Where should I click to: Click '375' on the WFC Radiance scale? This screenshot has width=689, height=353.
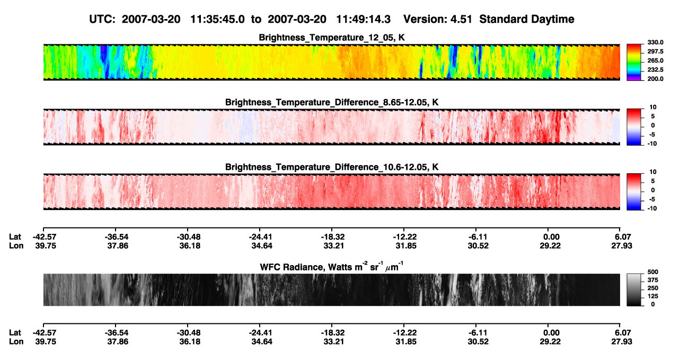[653, 279]
